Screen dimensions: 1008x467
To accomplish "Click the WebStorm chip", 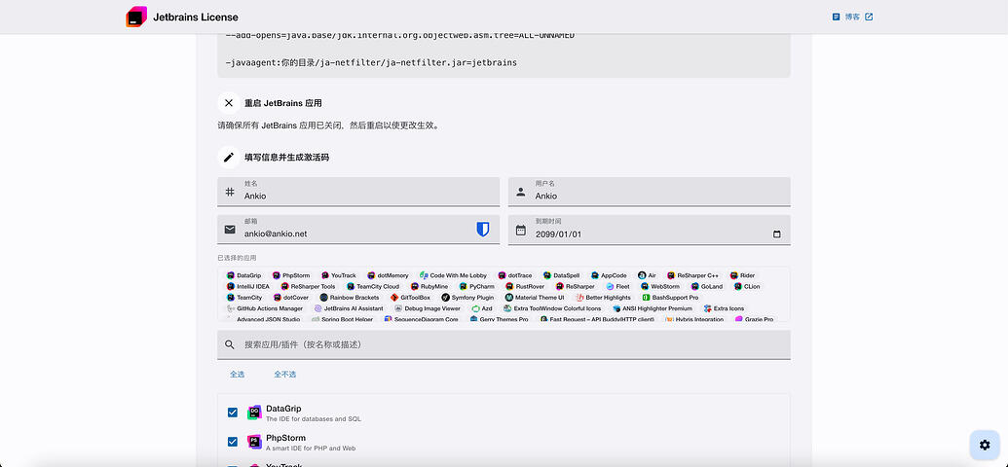I will (x=660, y=286).
